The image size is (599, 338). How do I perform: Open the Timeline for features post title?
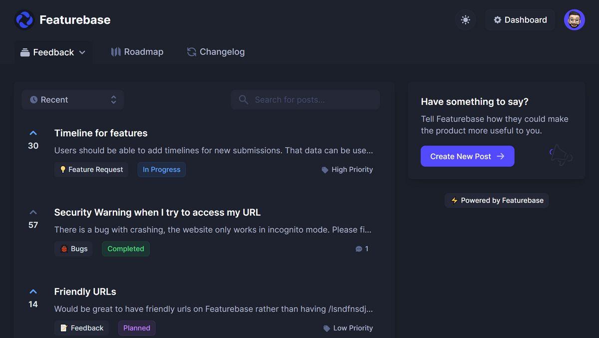pyautogui.click(x=101, y=133)
